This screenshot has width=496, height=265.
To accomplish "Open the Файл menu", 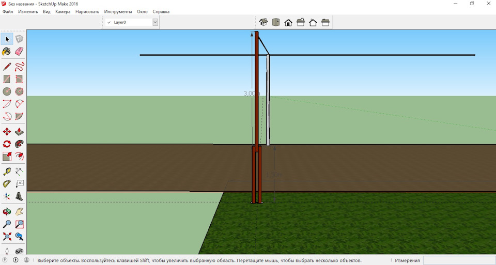I will 8,11.
